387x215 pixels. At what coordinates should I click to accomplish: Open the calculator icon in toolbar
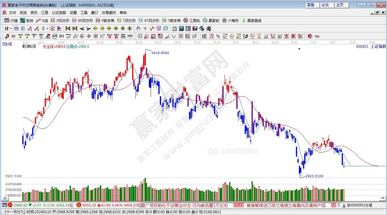(181, 29)
